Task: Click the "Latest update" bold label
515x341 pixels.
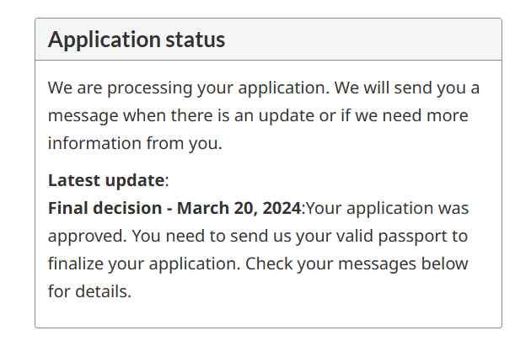Action: (x=106, y=179)
